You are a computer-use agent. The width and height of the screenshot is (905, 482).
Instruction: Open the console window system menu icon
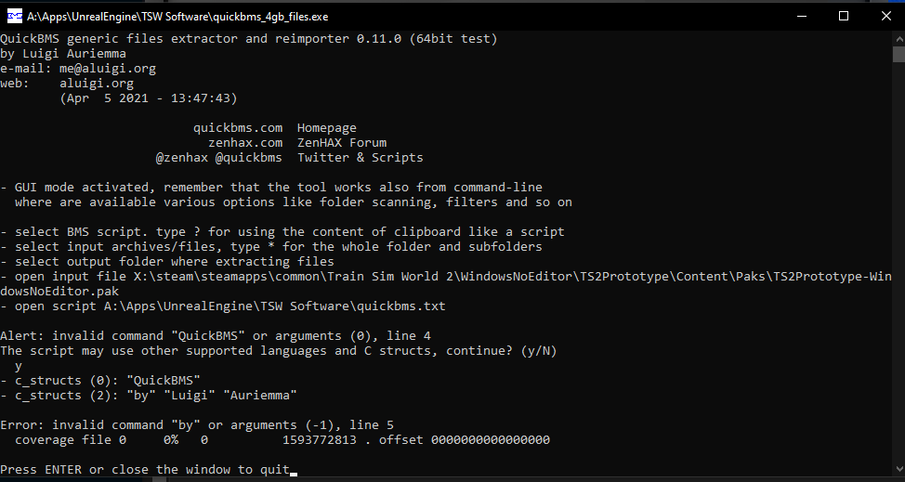(x=15, y=16)
